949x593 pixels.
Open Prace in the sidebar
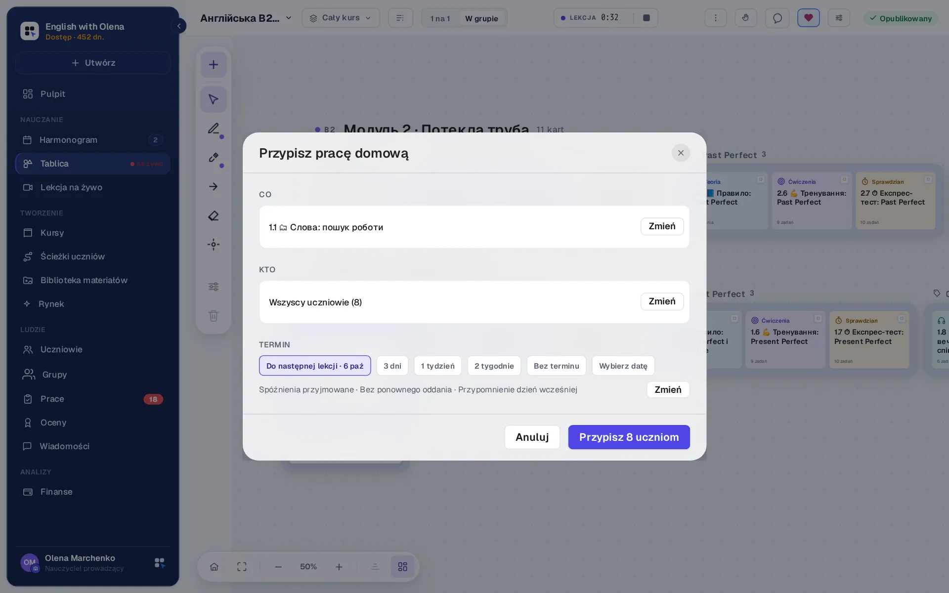pos(93,399)
